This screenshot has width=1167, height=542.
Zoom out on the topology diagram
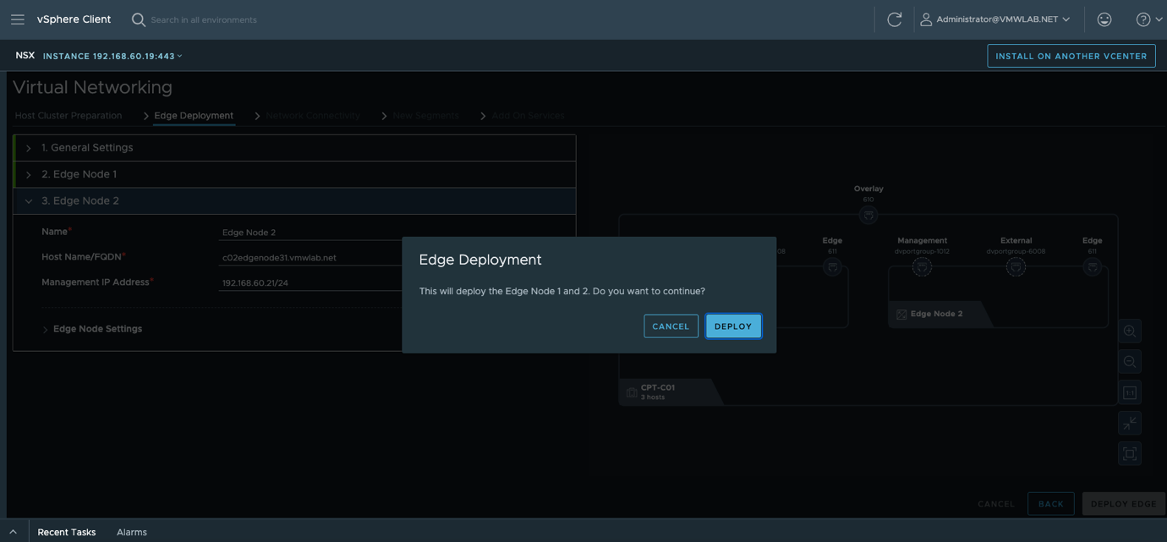pos(1130,362)
